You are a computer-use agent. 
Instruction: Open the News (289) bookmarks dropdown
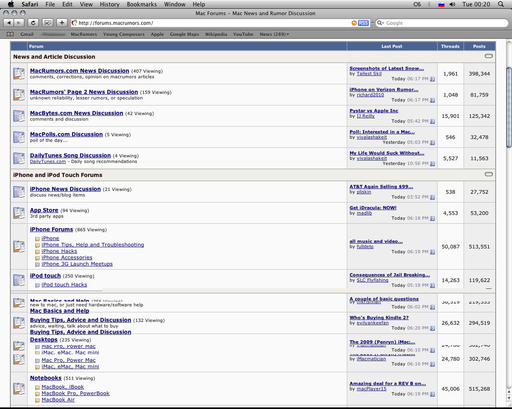[274, 34]
